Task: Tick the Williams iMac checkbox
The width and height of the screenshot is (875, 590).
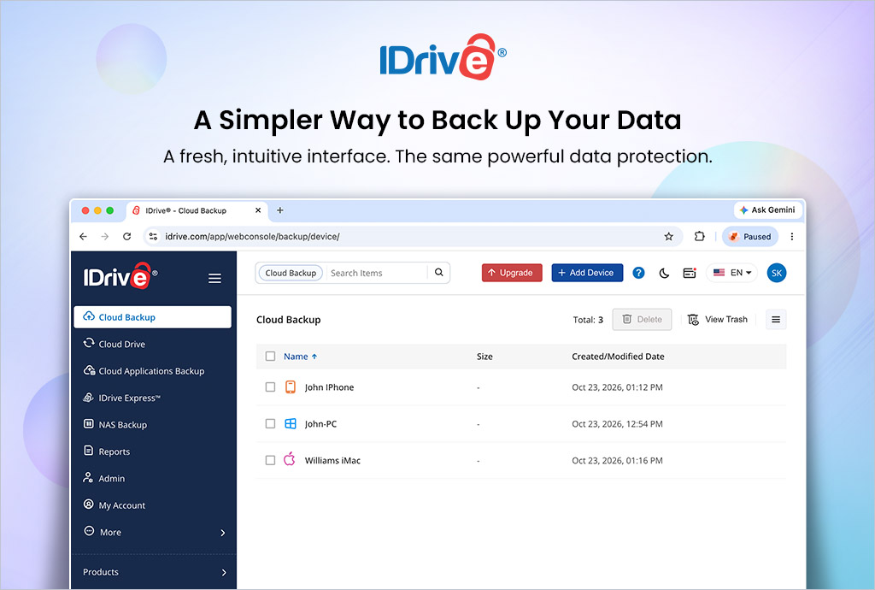Action: [270, 460]
